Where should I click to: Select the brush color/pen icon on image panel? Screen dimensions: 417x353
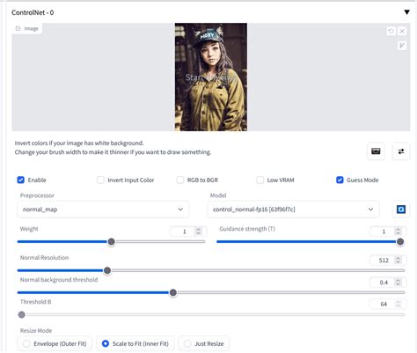[x=402, y=45]
